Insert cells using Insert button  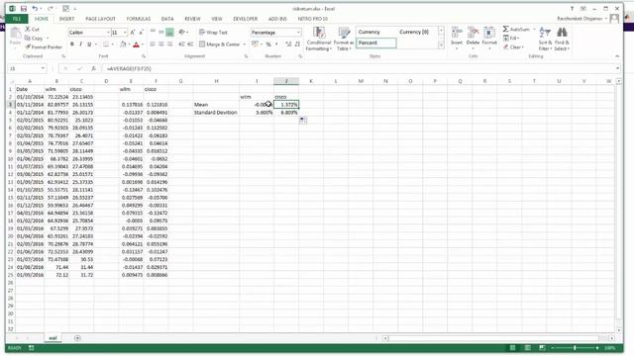(457, 39)
